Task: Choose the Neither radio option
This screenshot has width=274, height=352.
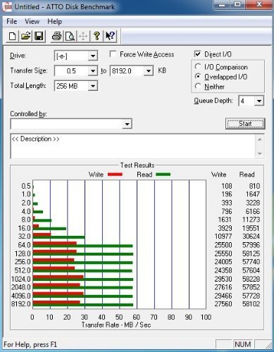Action: point(198,87)
